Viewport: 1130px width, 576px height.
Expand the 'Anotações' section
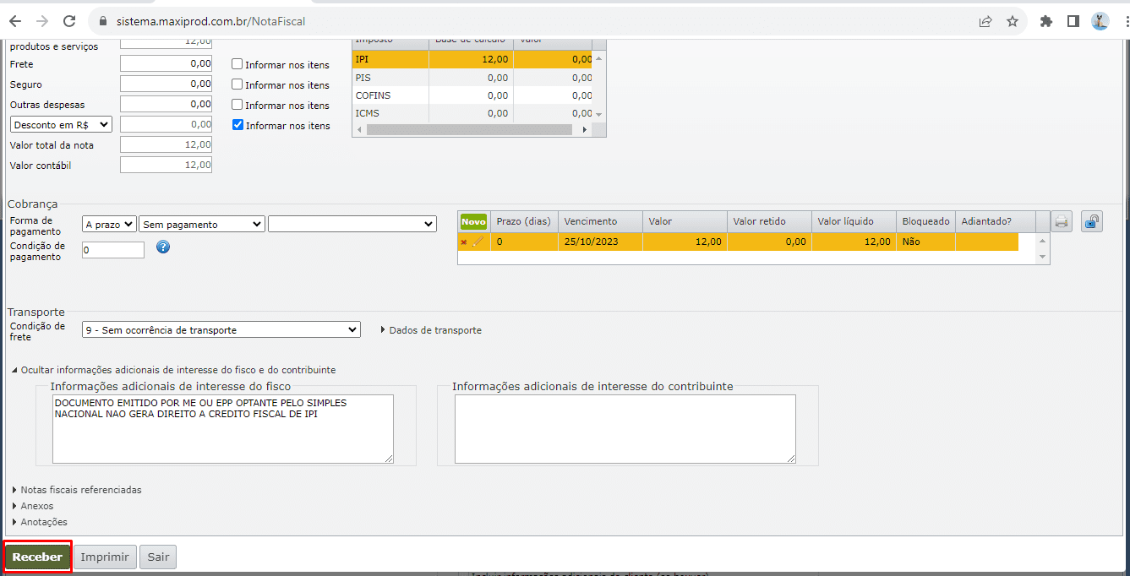[x=40, y=522]
